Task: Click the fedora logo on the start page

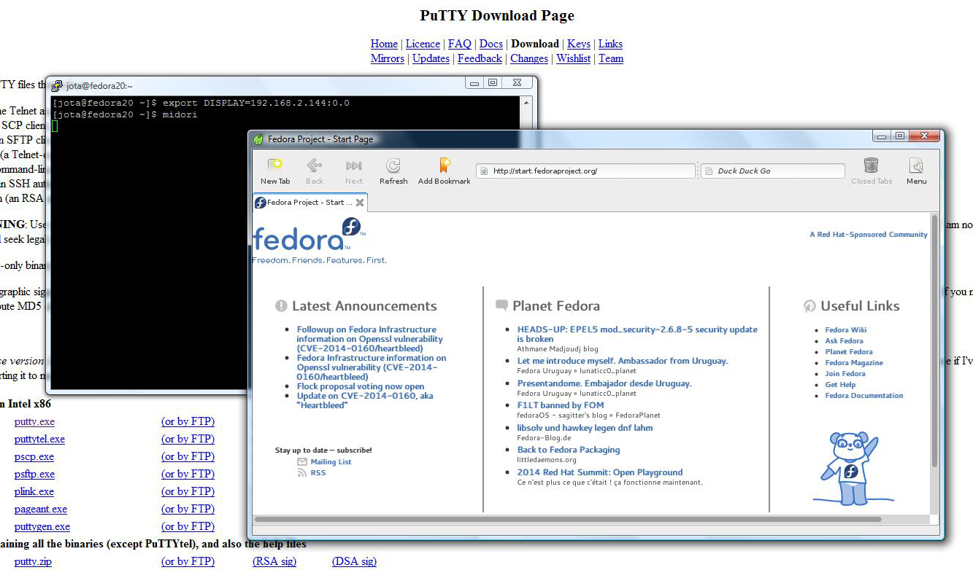Action: 307,235
